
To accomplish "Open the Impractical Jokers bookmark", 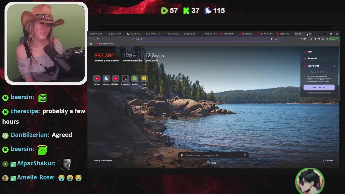I will pos(105,44).
